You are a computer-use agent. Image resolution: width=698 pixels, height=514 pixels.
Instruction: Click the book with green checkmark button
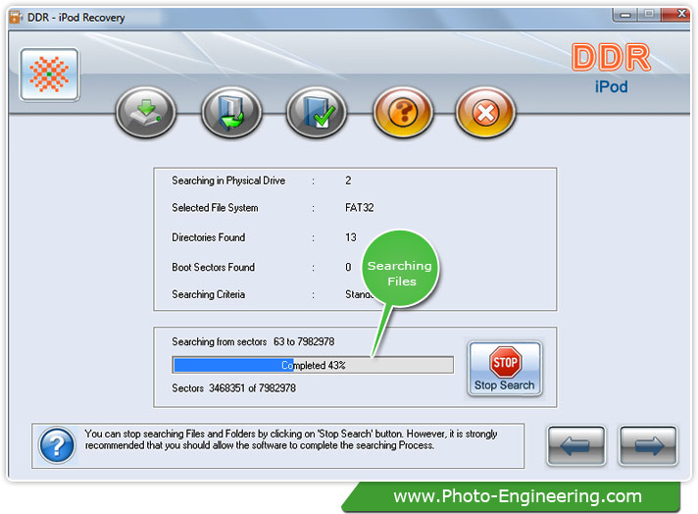point(316,112)
